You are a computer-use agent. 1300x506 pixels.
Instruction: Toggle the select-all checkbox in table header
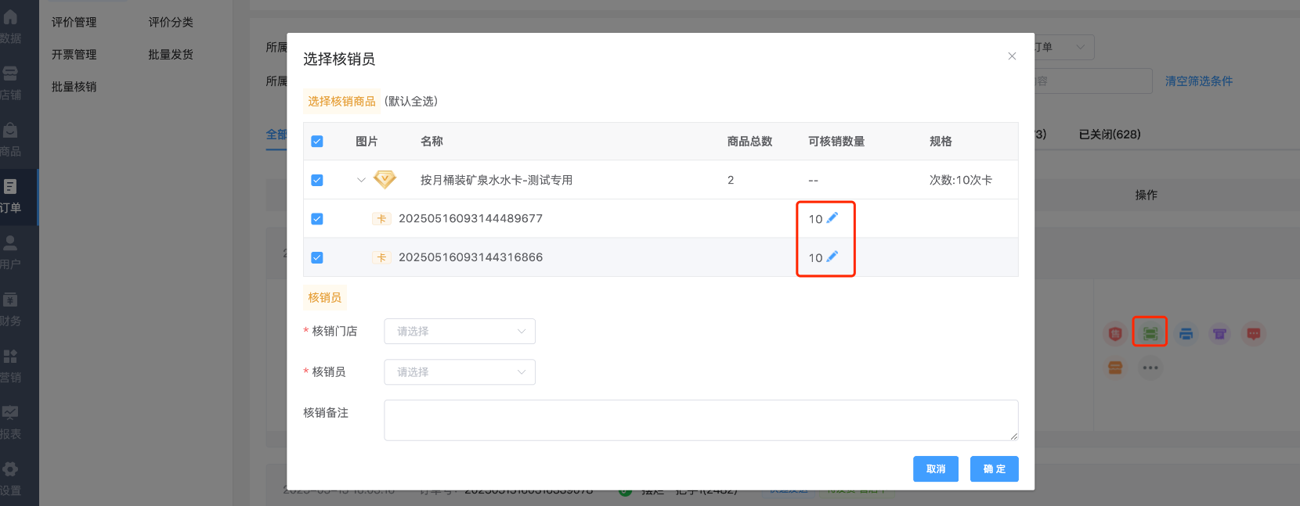pyautogui.click(x=317, y=142)
